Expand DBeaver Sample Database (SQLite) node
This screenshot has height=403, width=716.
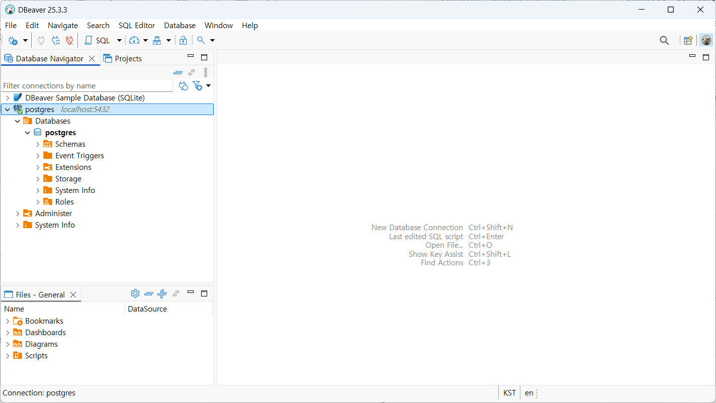tap(8, 98)
